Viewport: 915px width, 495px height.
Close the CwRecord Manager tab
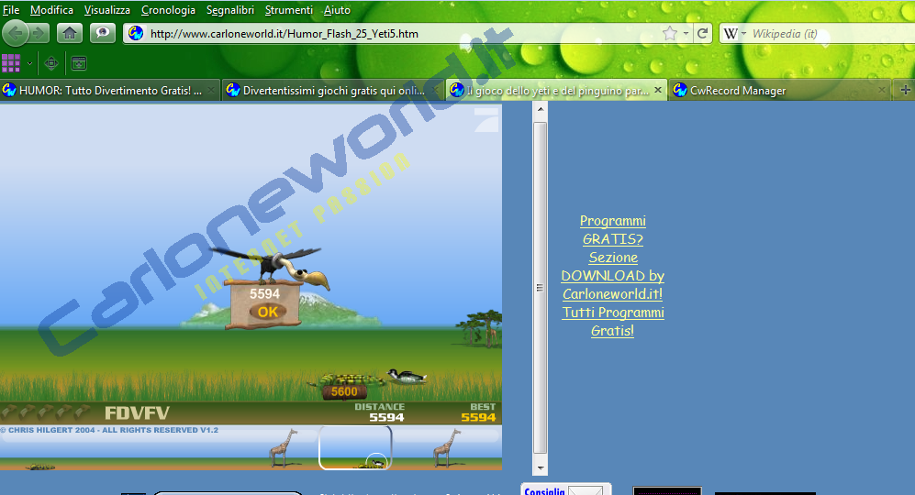pyautogui.click(x=882, y=91)
